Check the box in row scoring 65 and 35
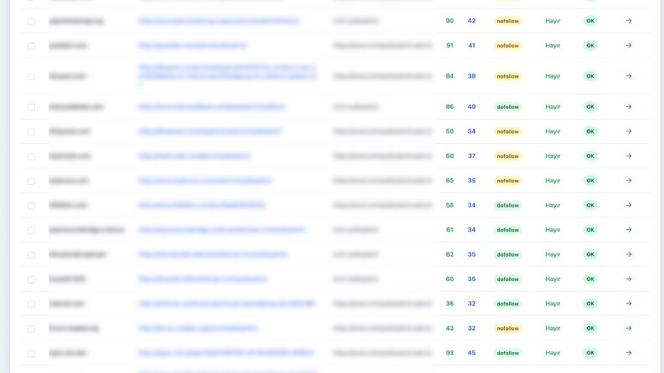664x373 pixels. pyautogui.click(x=31, y=181)
